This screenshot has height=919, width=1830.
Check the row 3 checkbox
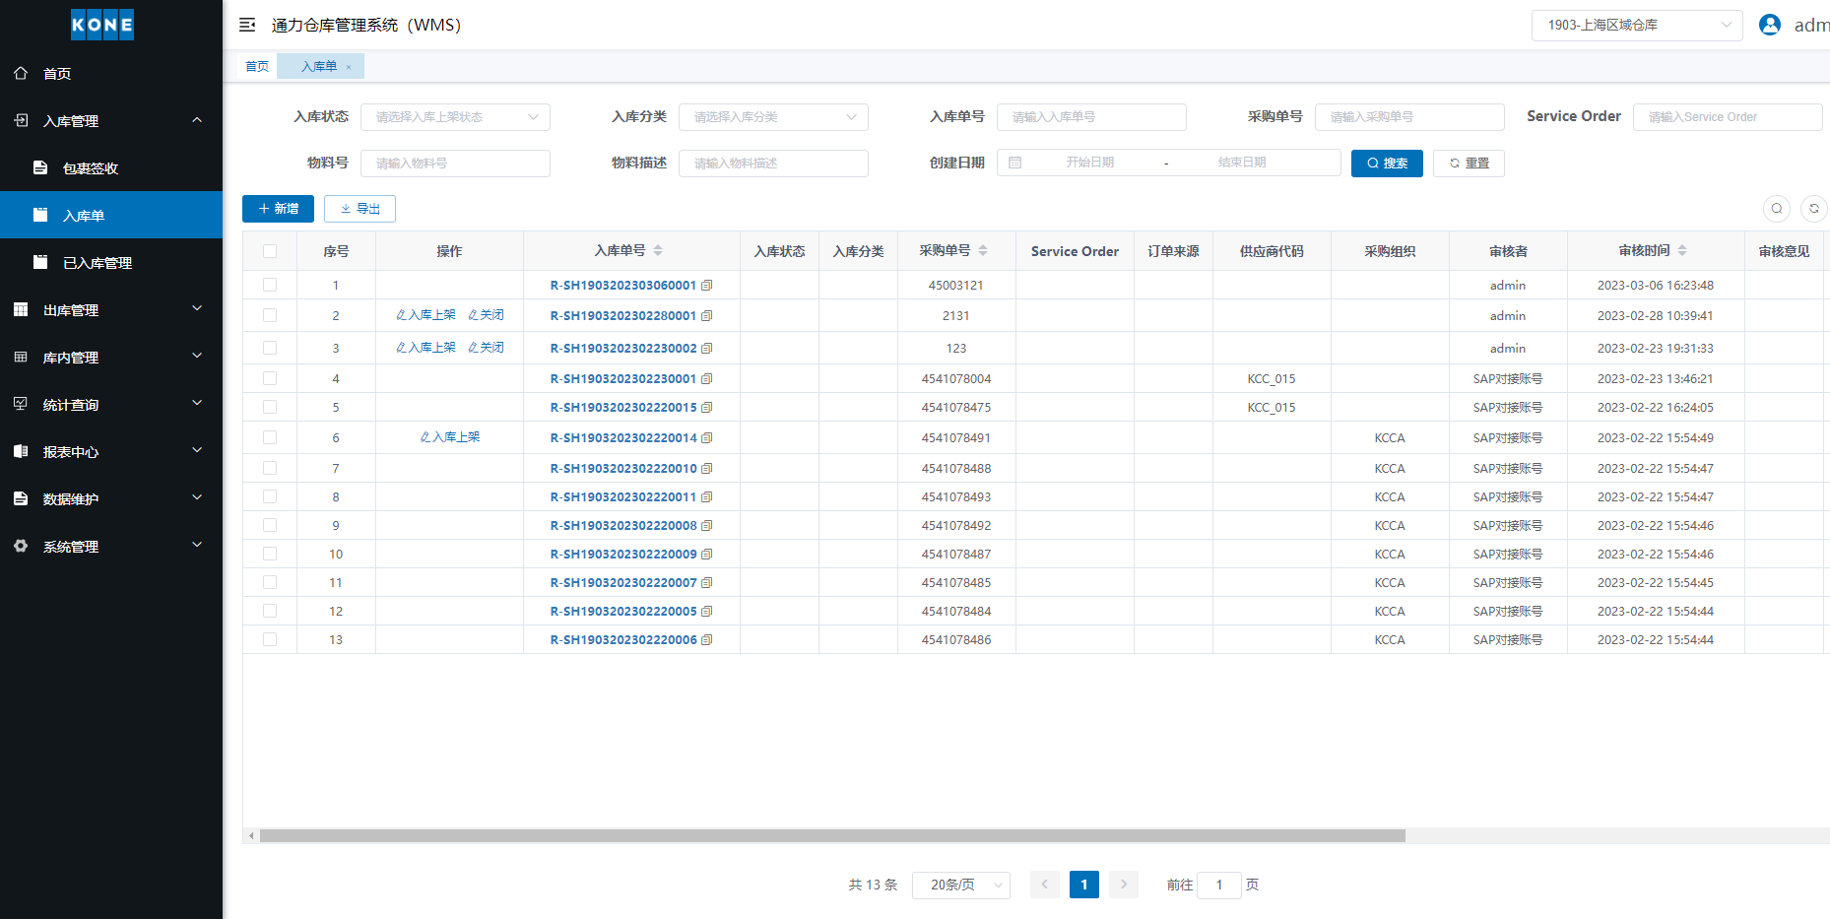pyautogui.click(x=270, y=348)
